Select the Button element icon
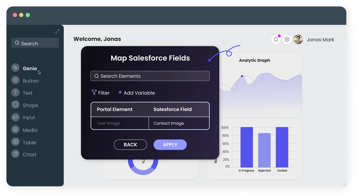This screenshot has height=196, width=356. 15,80
